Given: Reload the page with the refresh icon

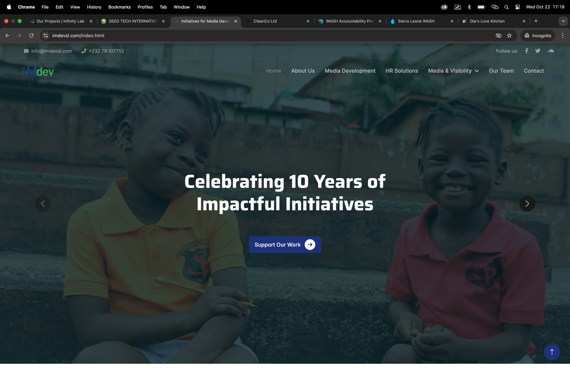Looking at the screenshot, I should pos(31,36).
